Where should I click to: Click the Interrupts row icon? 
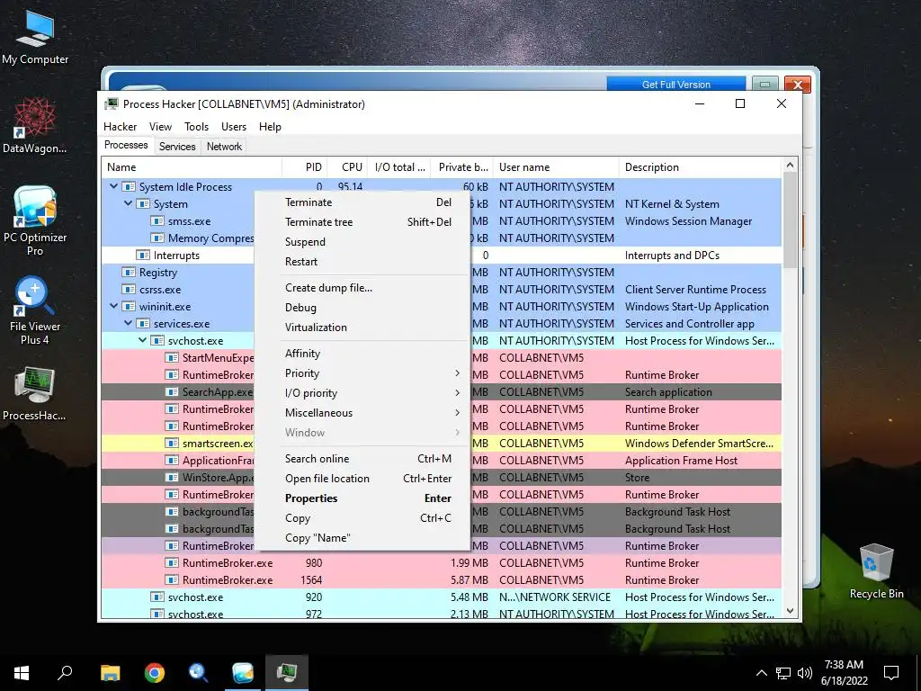143,256
